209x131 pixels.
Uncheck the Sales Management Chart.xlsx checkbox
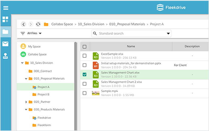point(84,75)
